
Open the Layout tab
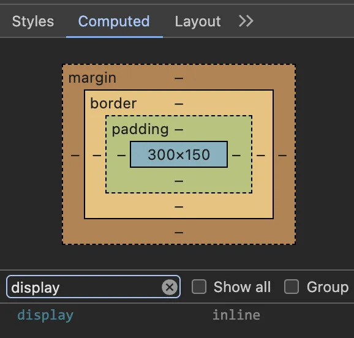pos(198,21)
